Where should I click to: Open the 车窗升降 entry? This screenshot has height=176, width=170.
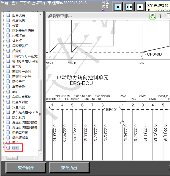click(19, 87)
